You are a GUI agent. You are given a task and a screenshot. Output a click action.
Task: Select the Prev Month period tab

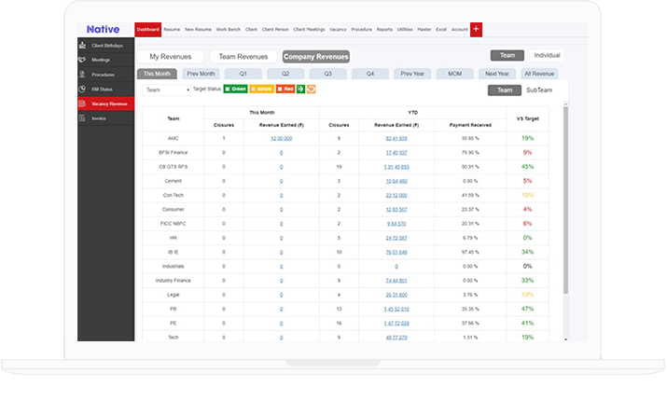click(201, 74)
